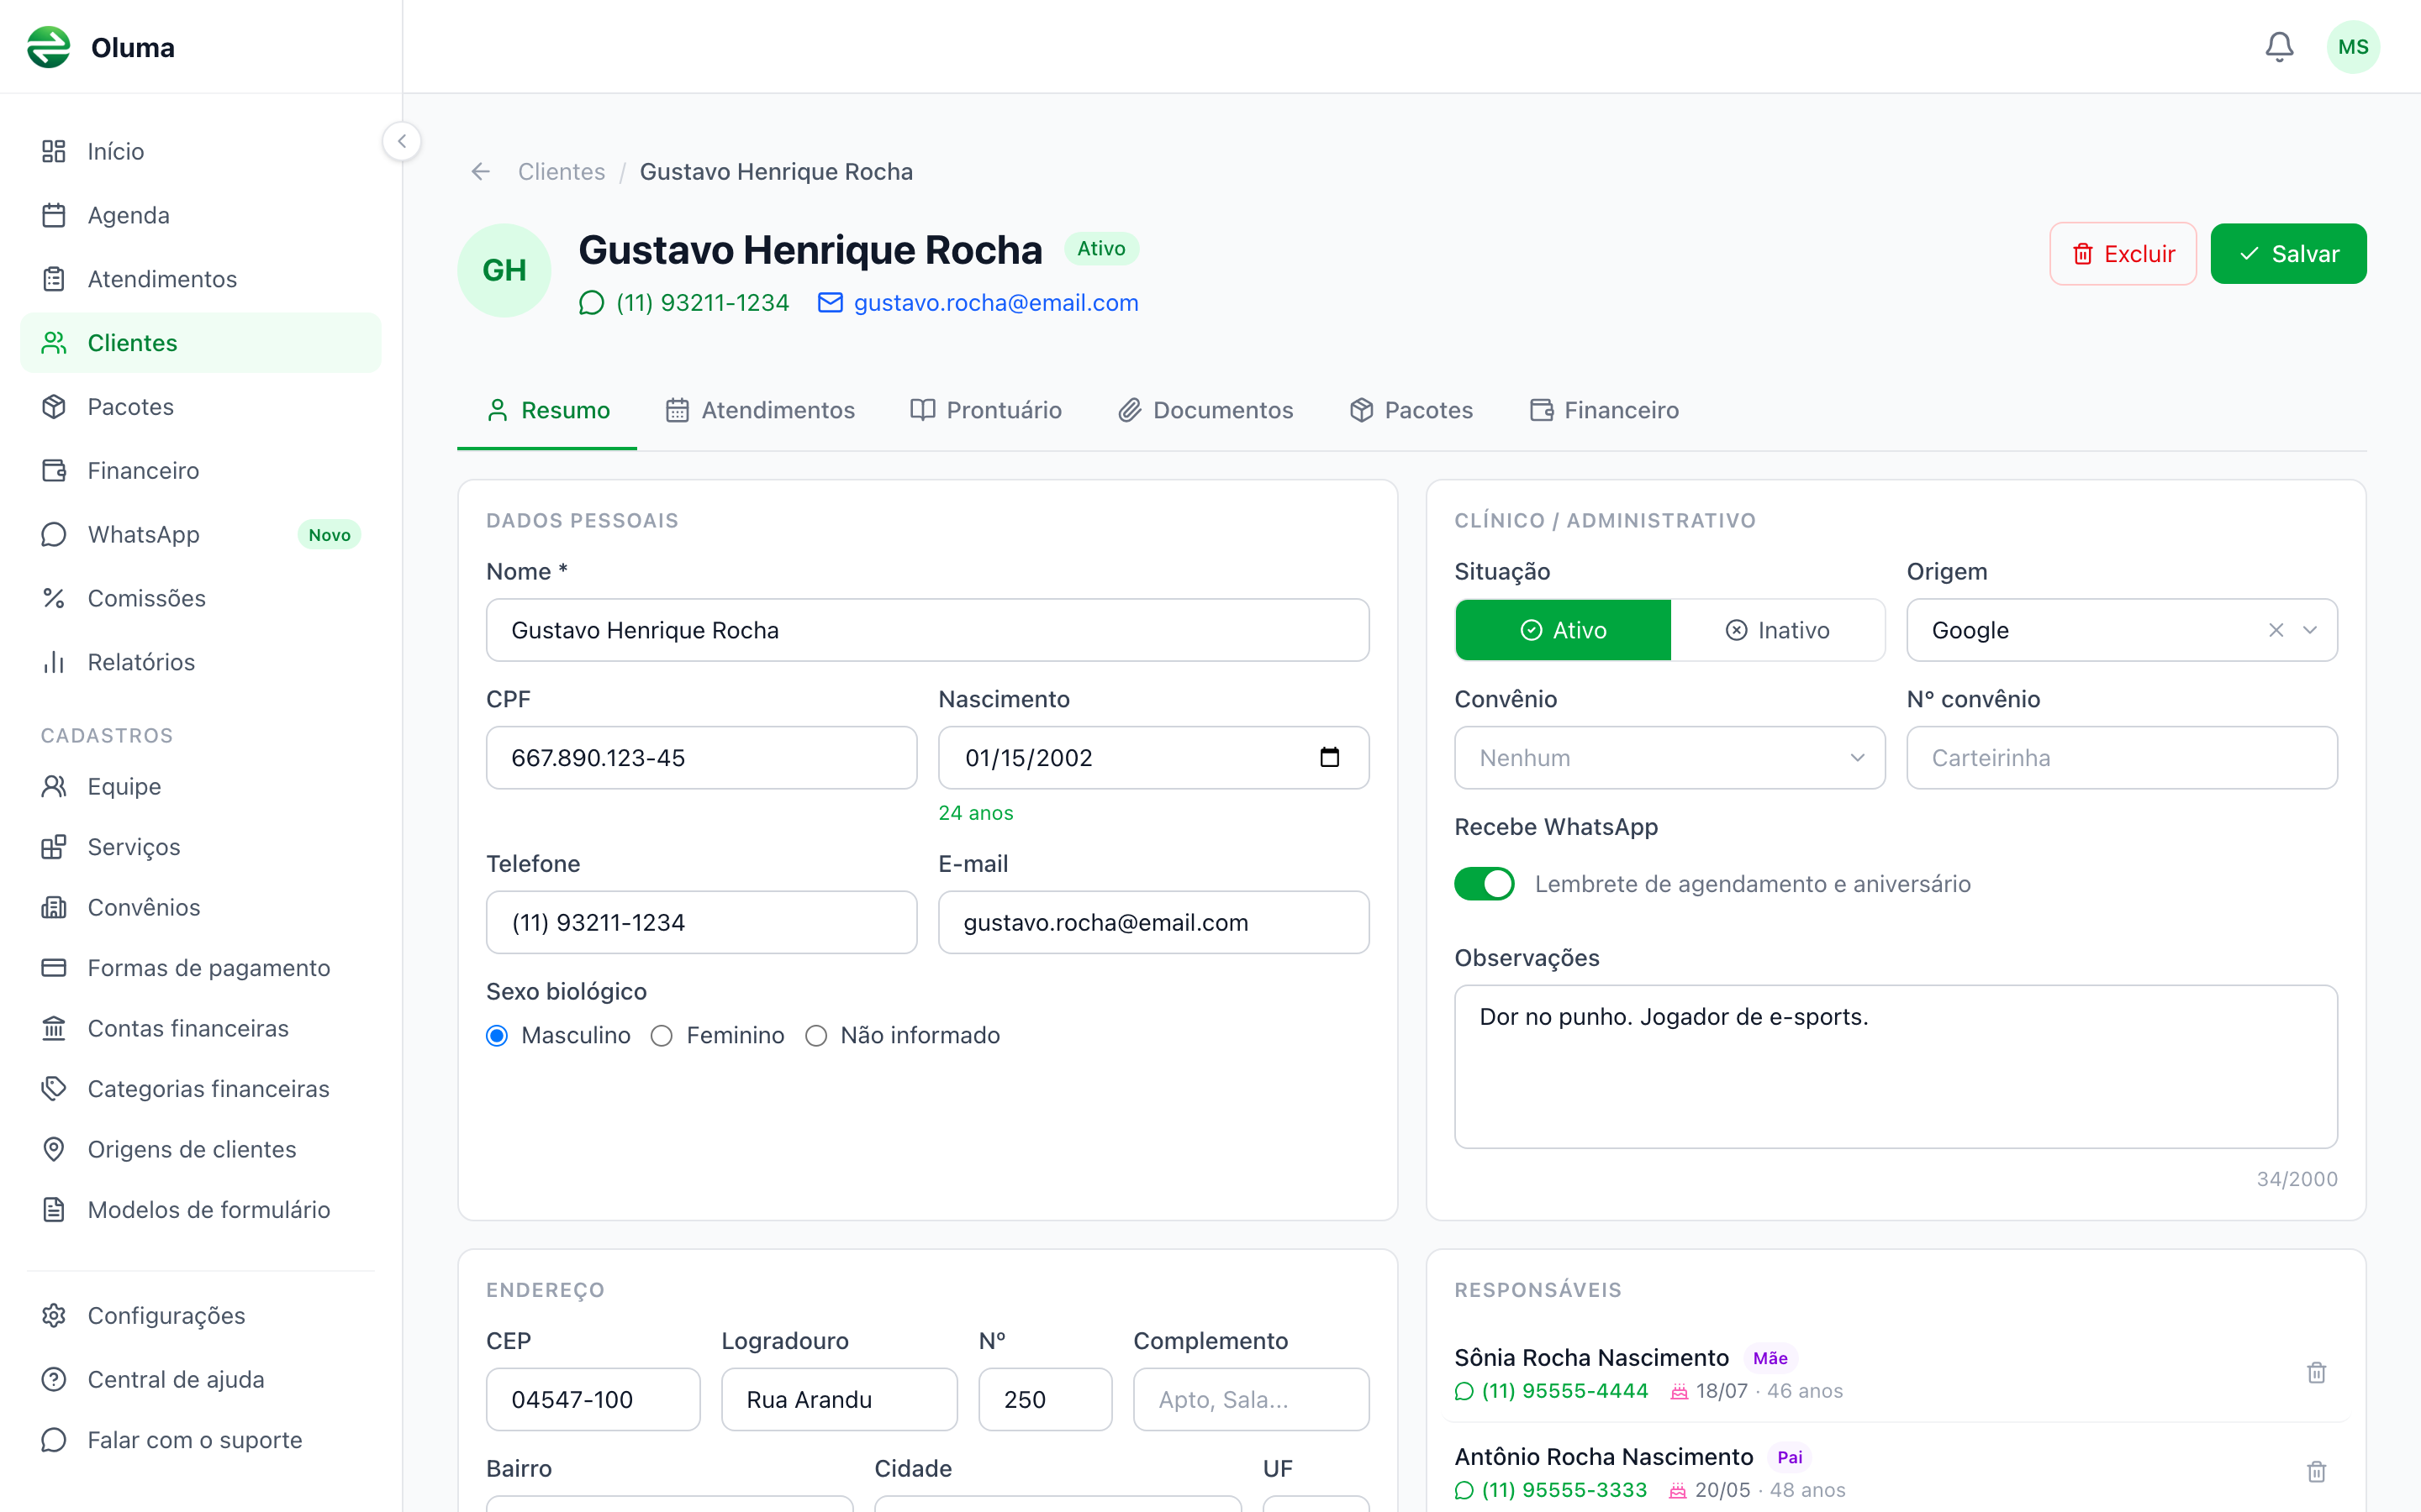
Task: Expand the Origem dropdown chevron
Action: [x=2310, y=630]
